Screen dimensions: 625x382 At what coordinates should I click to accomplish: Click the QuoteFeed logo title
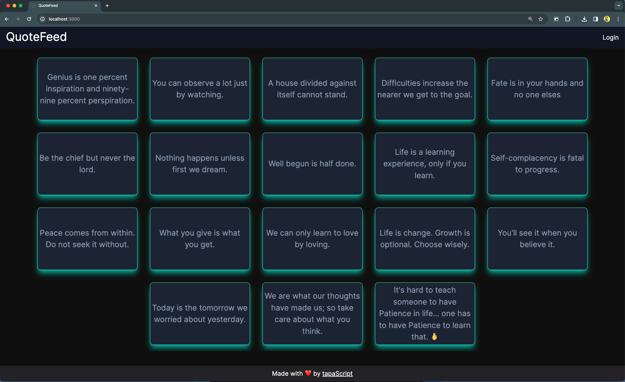click(x=36, y=37)
